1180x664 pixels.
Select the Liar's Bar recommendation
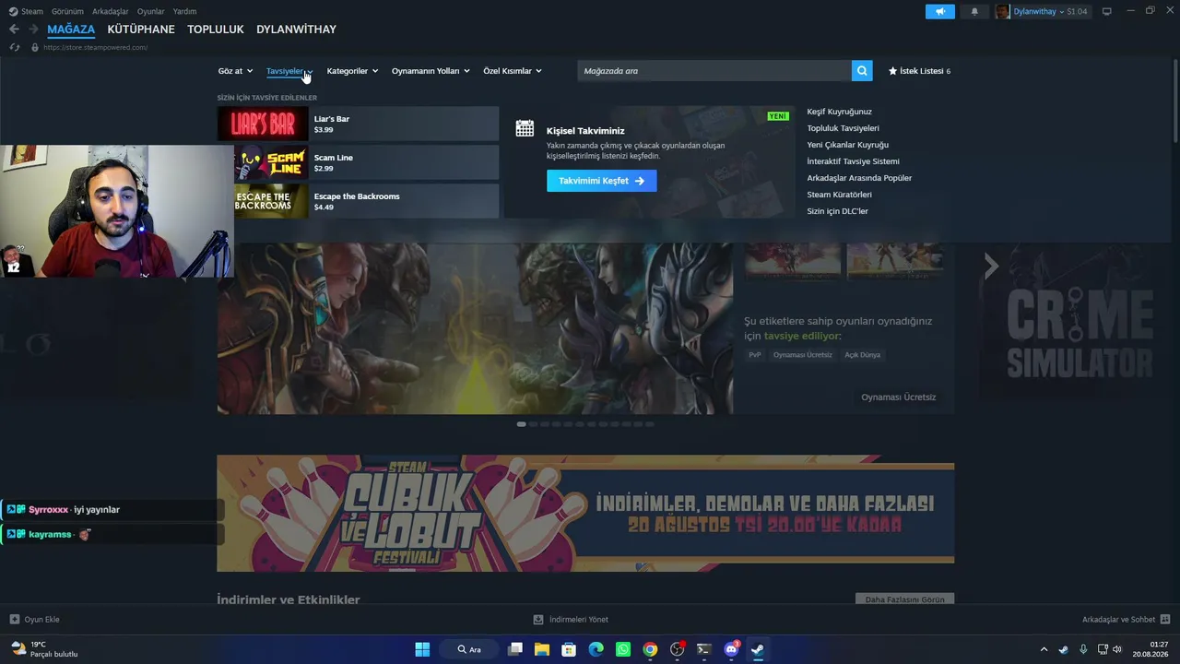tap(358, 124)
